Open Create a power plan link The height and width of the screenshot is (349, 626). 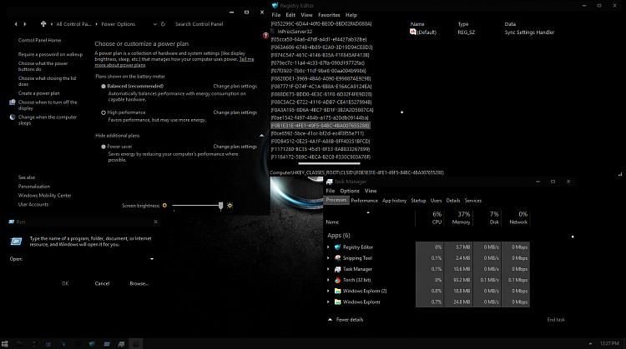[38, 93]
